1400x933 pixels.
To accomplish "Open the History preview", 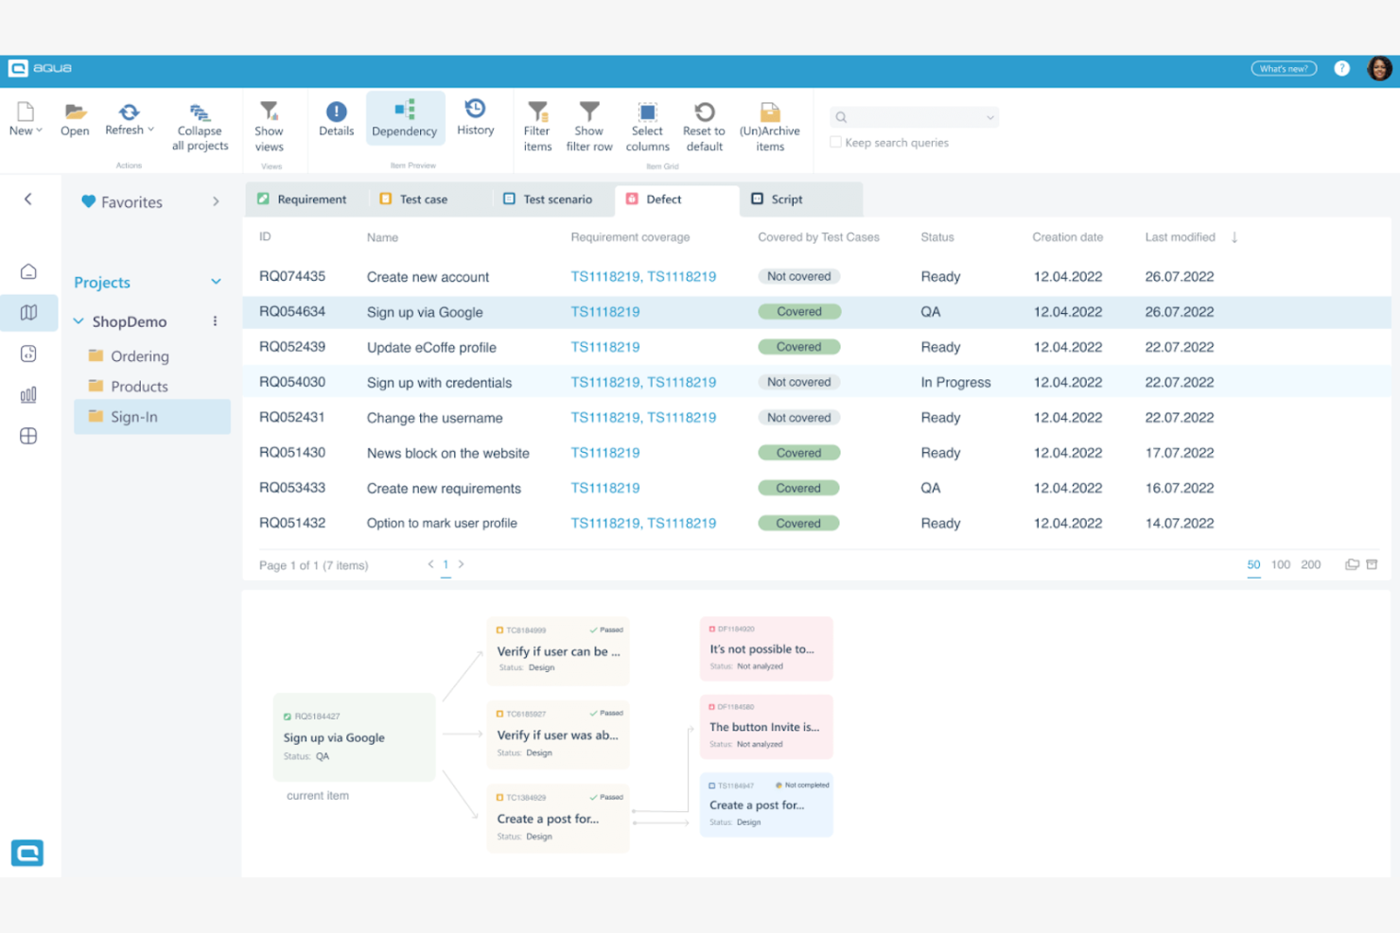I will pos(475,117).
